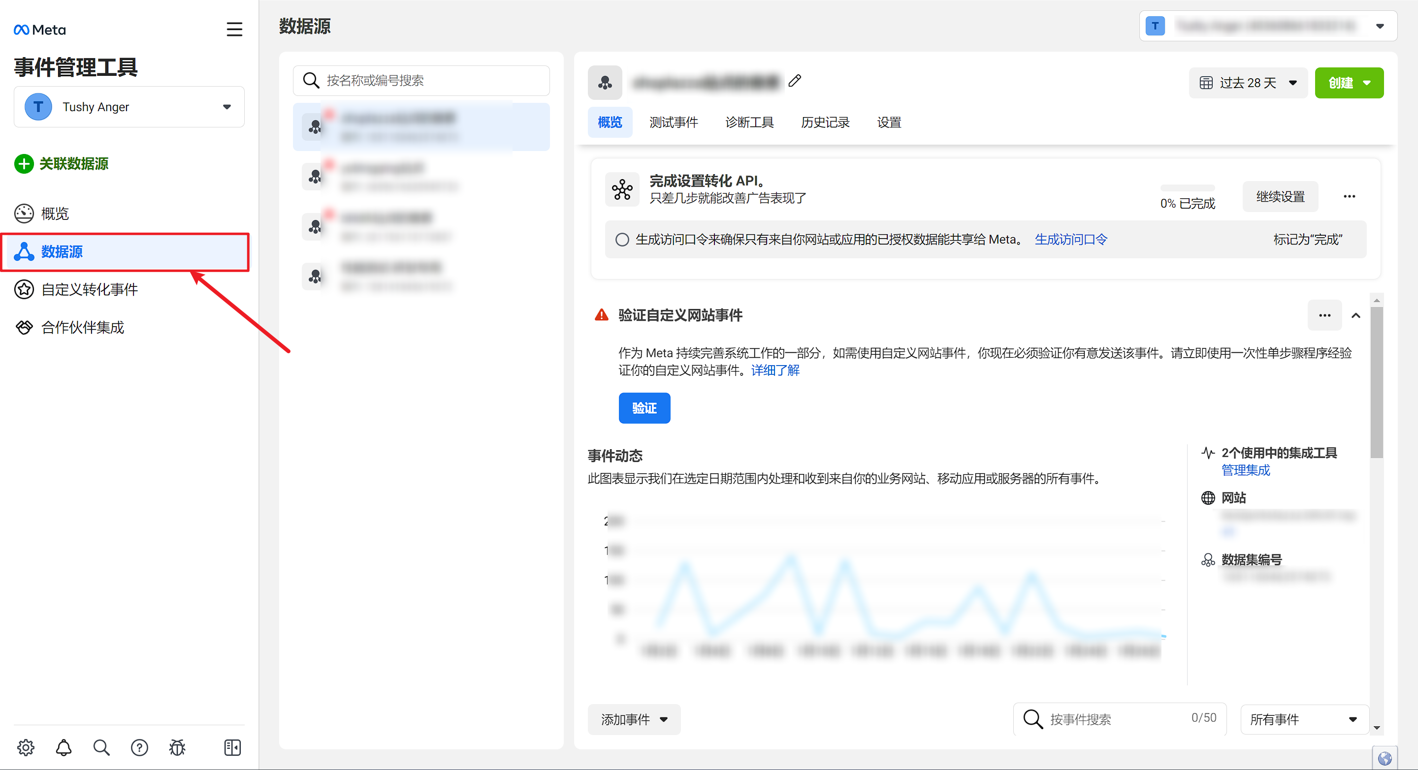Collapse sidebar with the panel toggle icon

click(x=233, y=747)
